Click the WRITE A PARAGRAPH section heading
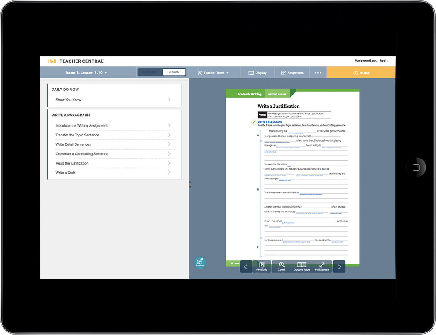Screen dimensions: 436x335 point(71,115)
